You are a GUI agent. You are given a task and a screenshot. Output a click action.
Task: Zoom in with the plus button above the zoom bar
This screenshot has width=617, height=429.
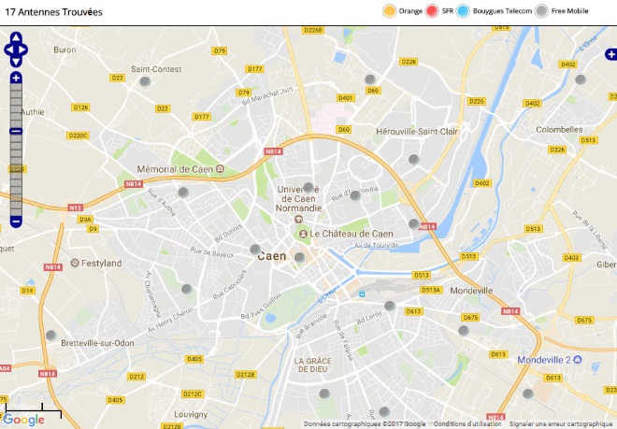[x=16, y=78]
